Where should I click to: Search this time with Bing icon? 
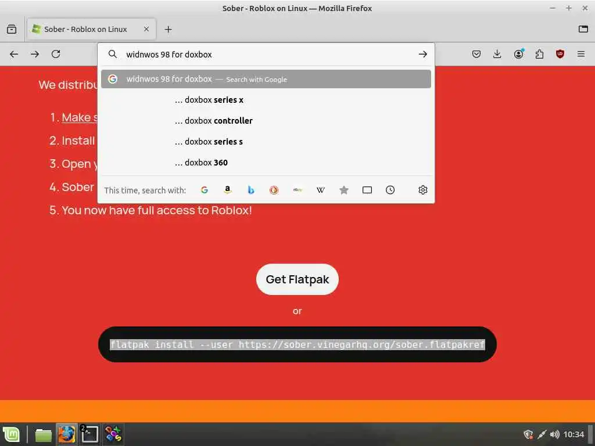pyautogui.click(x=251, y=190)
